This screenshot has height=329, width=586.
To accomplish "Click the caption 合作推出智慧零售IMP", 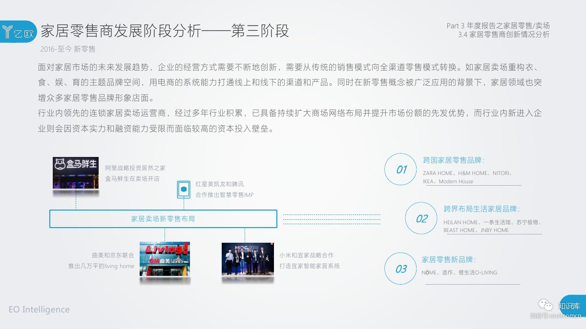I will click(x=225, y=195).
